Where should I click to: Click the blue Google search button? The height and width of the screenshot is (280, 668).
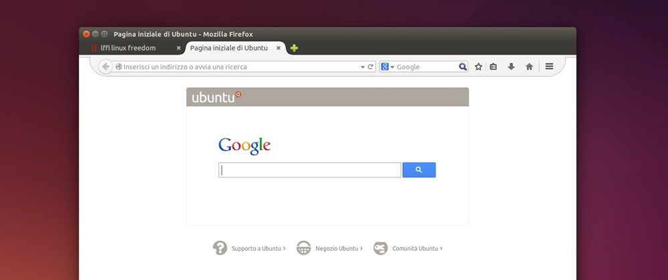419,170
